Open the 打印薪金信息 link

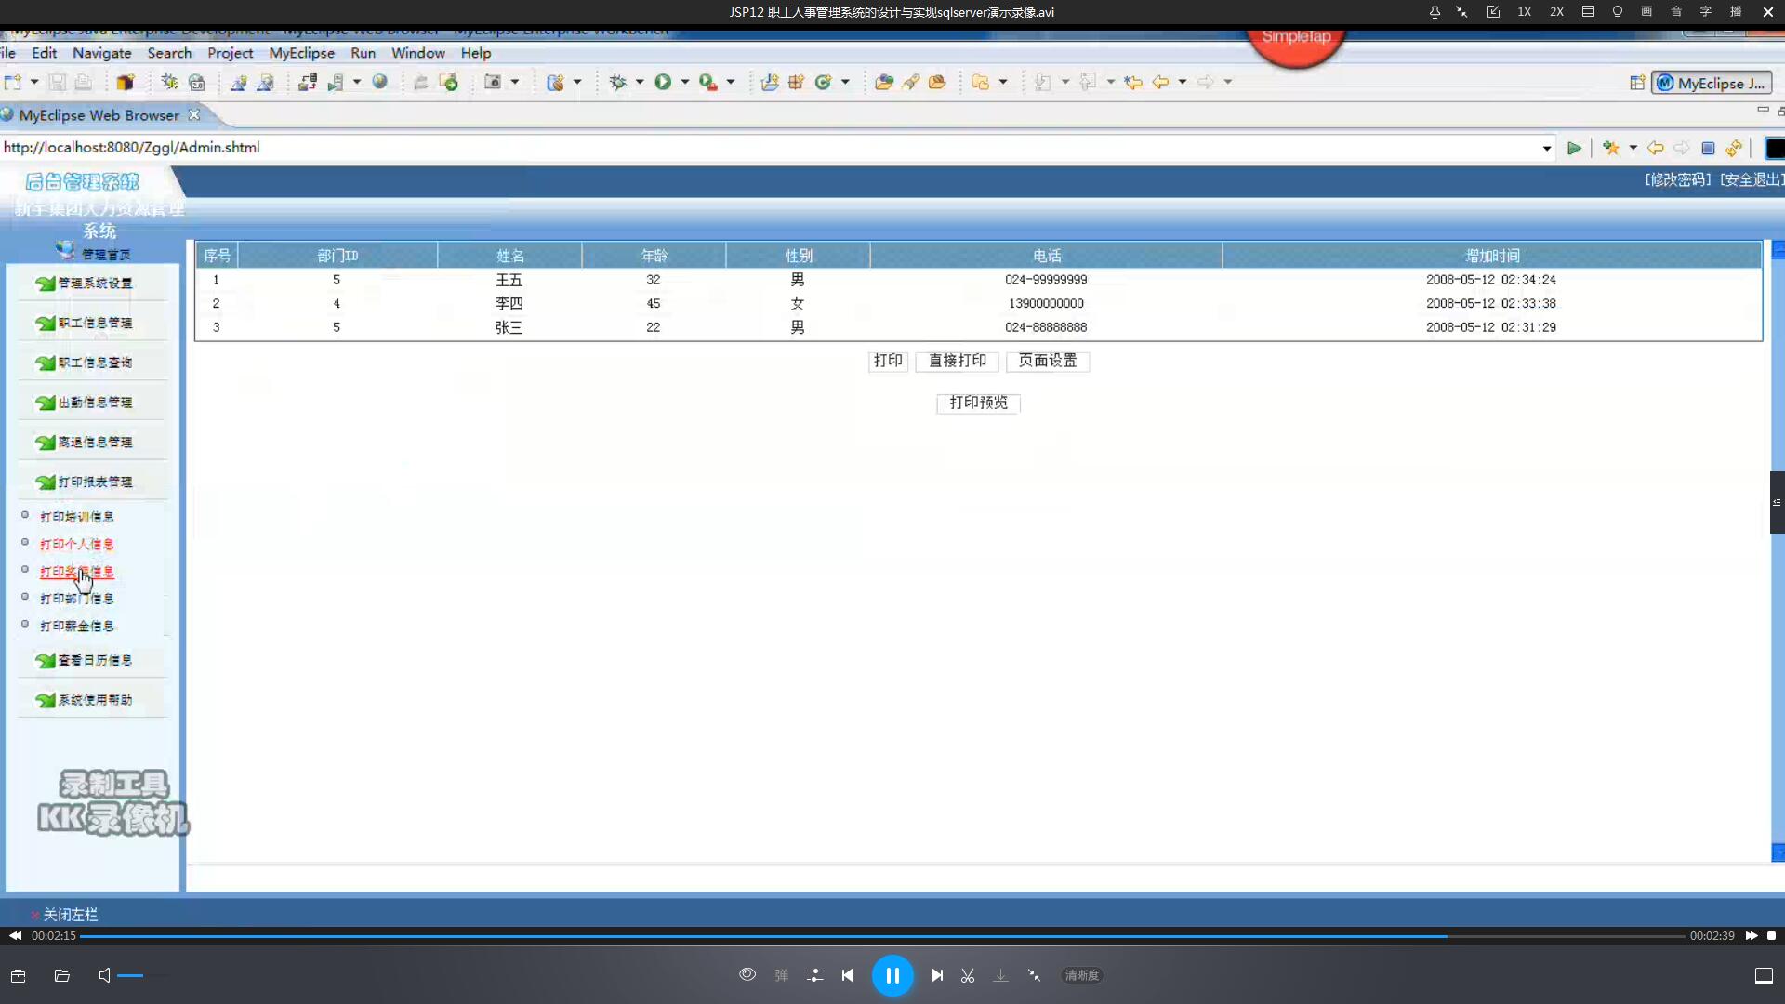[77, 626]
